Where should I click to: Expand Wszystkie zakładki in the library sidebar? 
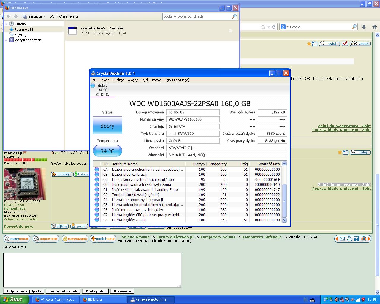coord(6,40)
